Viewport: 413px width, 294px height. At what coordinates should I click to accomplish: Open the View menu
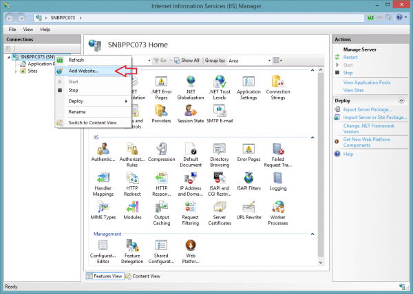point(28,30)
